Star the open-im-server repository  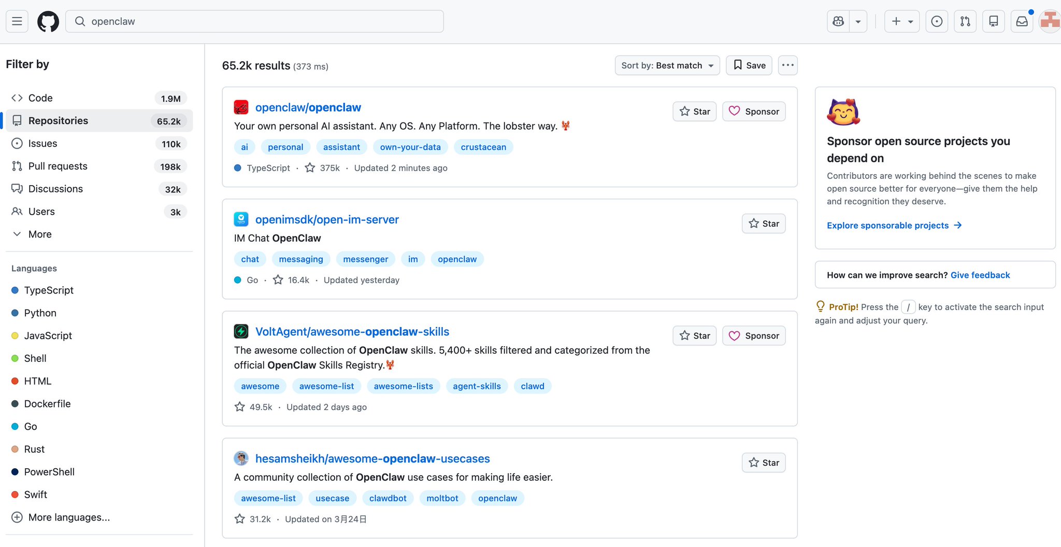tap(764, 223)
